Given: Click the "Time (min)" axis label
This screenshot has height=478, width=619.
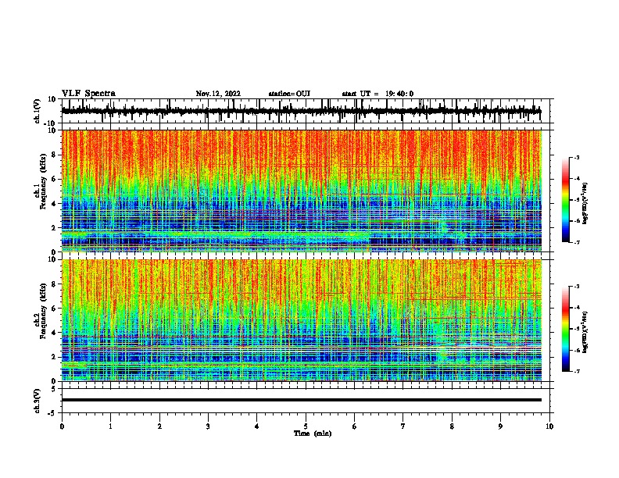Looking at the screenshot, I should (313, 433).
